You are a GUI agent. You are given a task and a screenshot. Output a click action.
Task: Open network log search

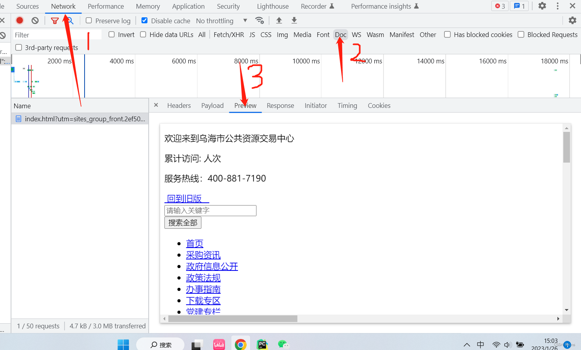pos(69,20)
